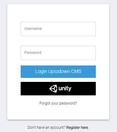Click the word Login on the blue button
This screenshot has height=132, width=117.
click(x=41, y=72)
